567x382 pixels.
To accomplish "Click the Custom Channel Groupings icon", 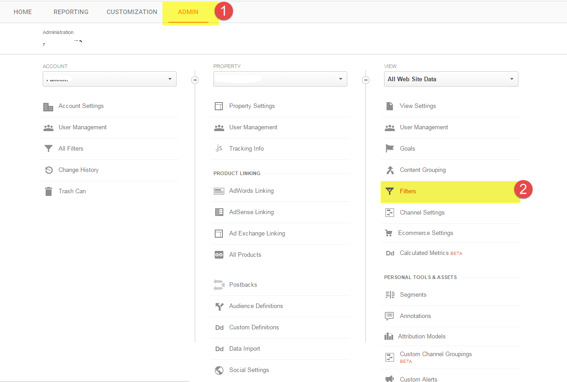I will (390, 357).
